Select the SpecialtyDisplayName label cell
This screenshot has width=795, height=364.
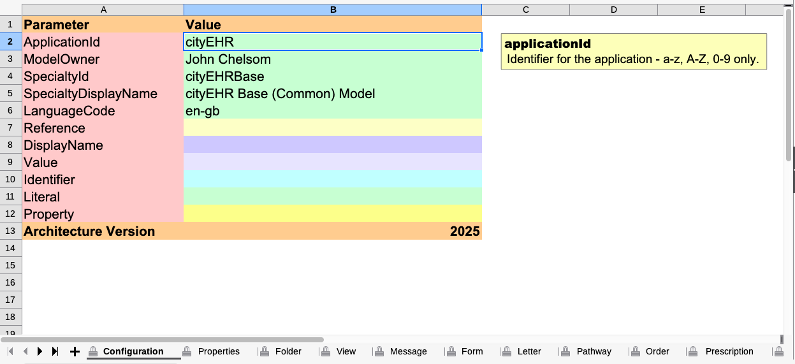103,94
